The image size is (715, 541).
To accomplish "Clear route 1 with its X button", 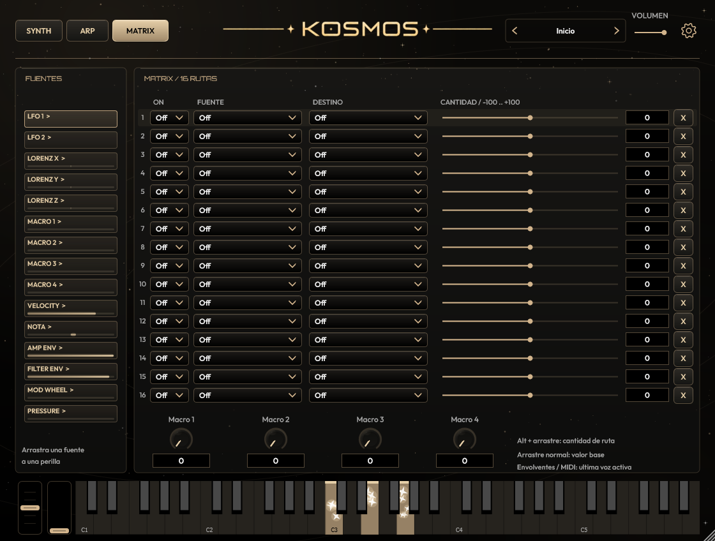I will point(683,117).
